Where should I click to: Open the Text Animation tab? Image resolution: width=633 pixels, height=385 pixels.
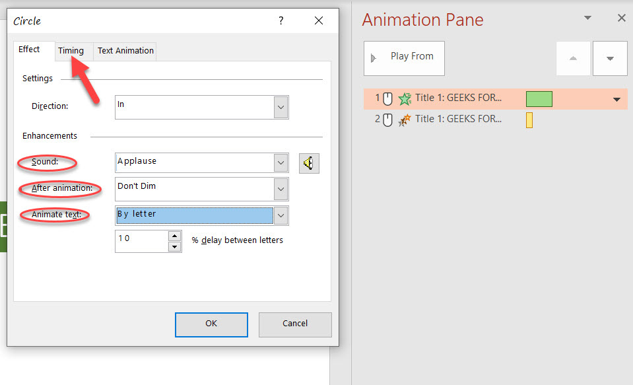125,50
